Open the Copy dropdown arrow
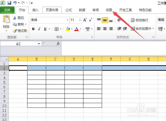The image size is (166, 121). (26, 24)
